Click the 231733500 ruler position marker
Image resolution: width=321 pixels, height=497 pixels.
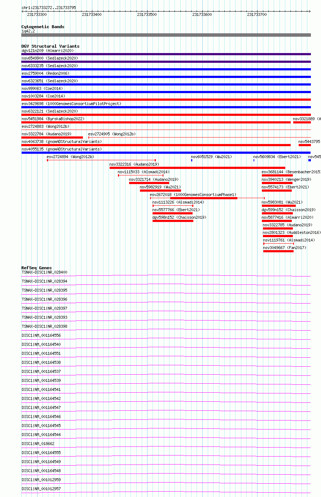pos(147,14)
